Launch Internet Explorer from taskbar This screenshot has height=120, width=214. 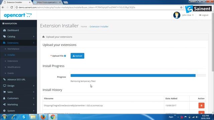point(14,117)
